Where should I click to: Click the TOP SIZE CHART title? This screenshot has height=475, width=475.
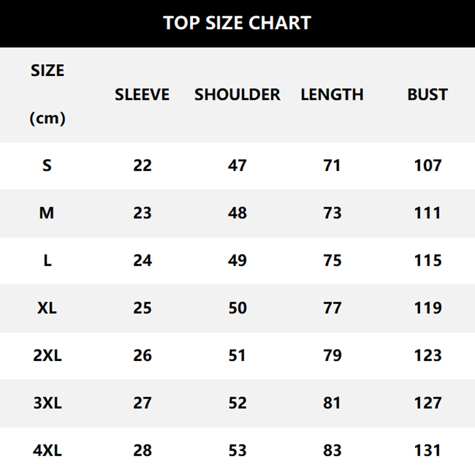click(x=237, y=23)
